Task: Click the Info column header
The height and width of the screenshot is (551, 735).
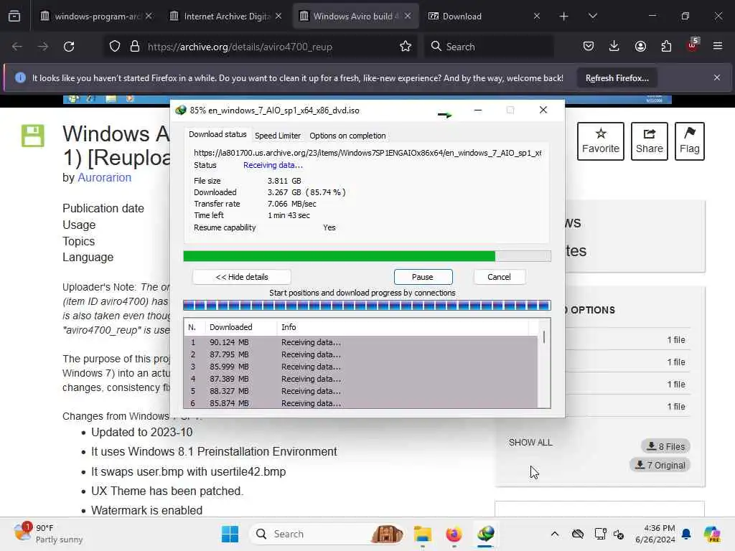Action: (403, 327)
